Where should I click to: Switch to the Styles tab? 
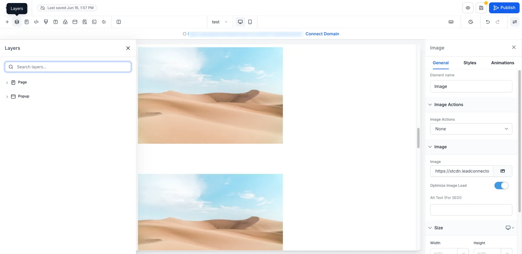[470, 63]
